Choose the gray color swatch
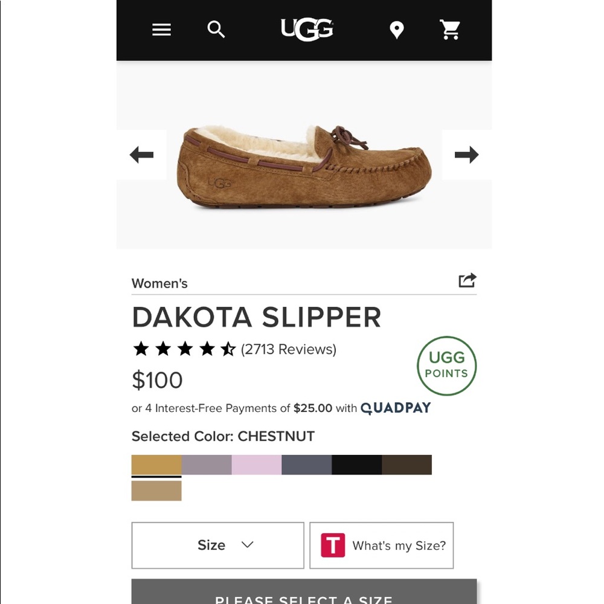The image size is (604, 604). pyautogui.click(x=306, y=464)
